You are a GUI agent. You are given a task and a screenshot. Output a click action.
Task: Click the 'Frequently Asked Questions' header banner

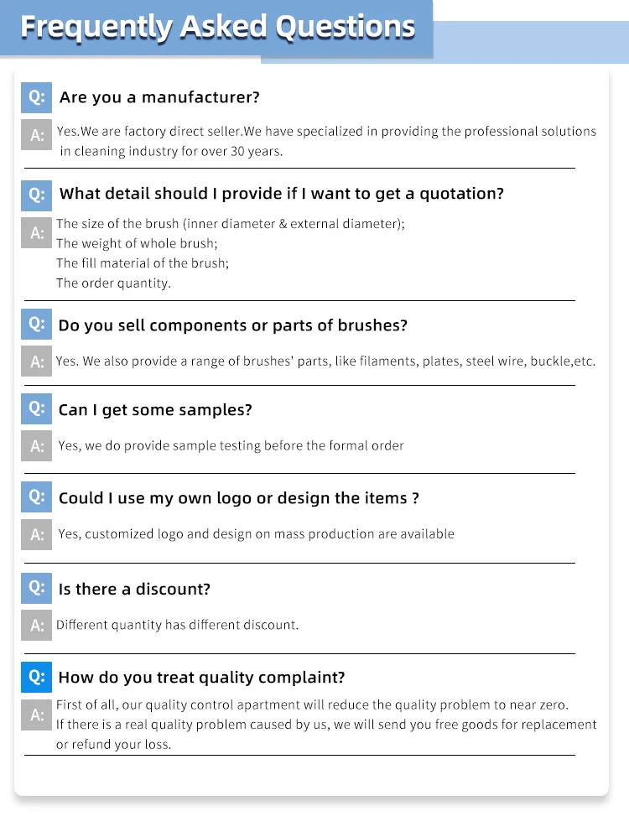click(x=217, y=27)
